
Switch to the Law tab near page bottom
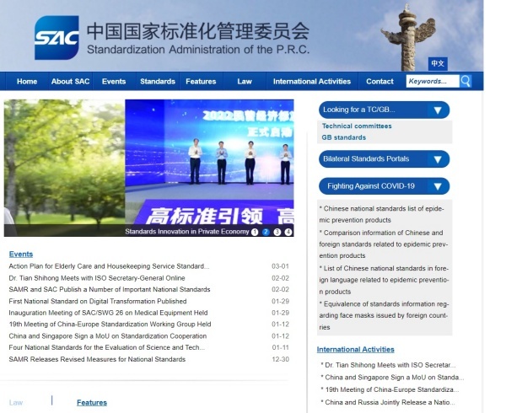pos(16,403)
